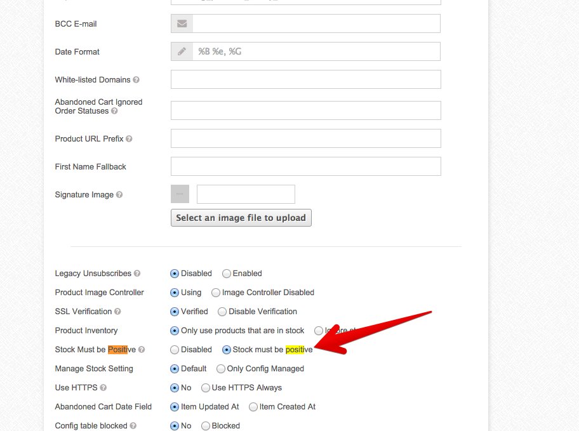Screen dimensions: 579x431
Task: Click the pencil icon in Date Format
Action: (x=182, y=52)
